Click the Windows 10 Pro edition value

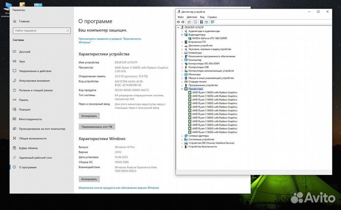[x=125, y=147]
